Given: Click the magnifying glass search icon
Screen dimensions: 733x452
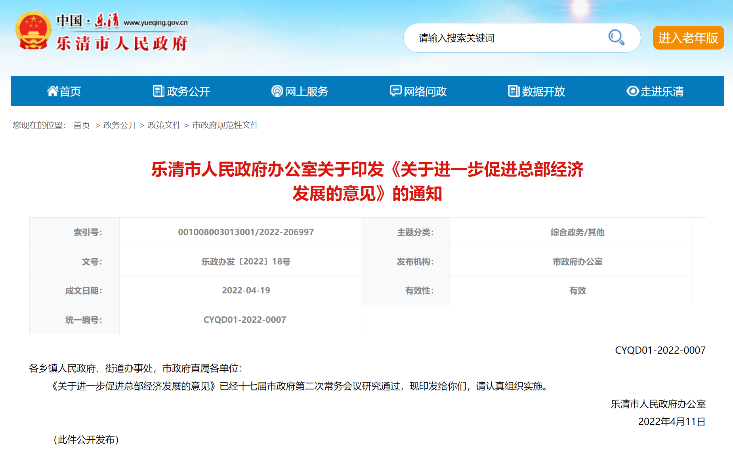Looking at the screenshot, I should [616, 38].
